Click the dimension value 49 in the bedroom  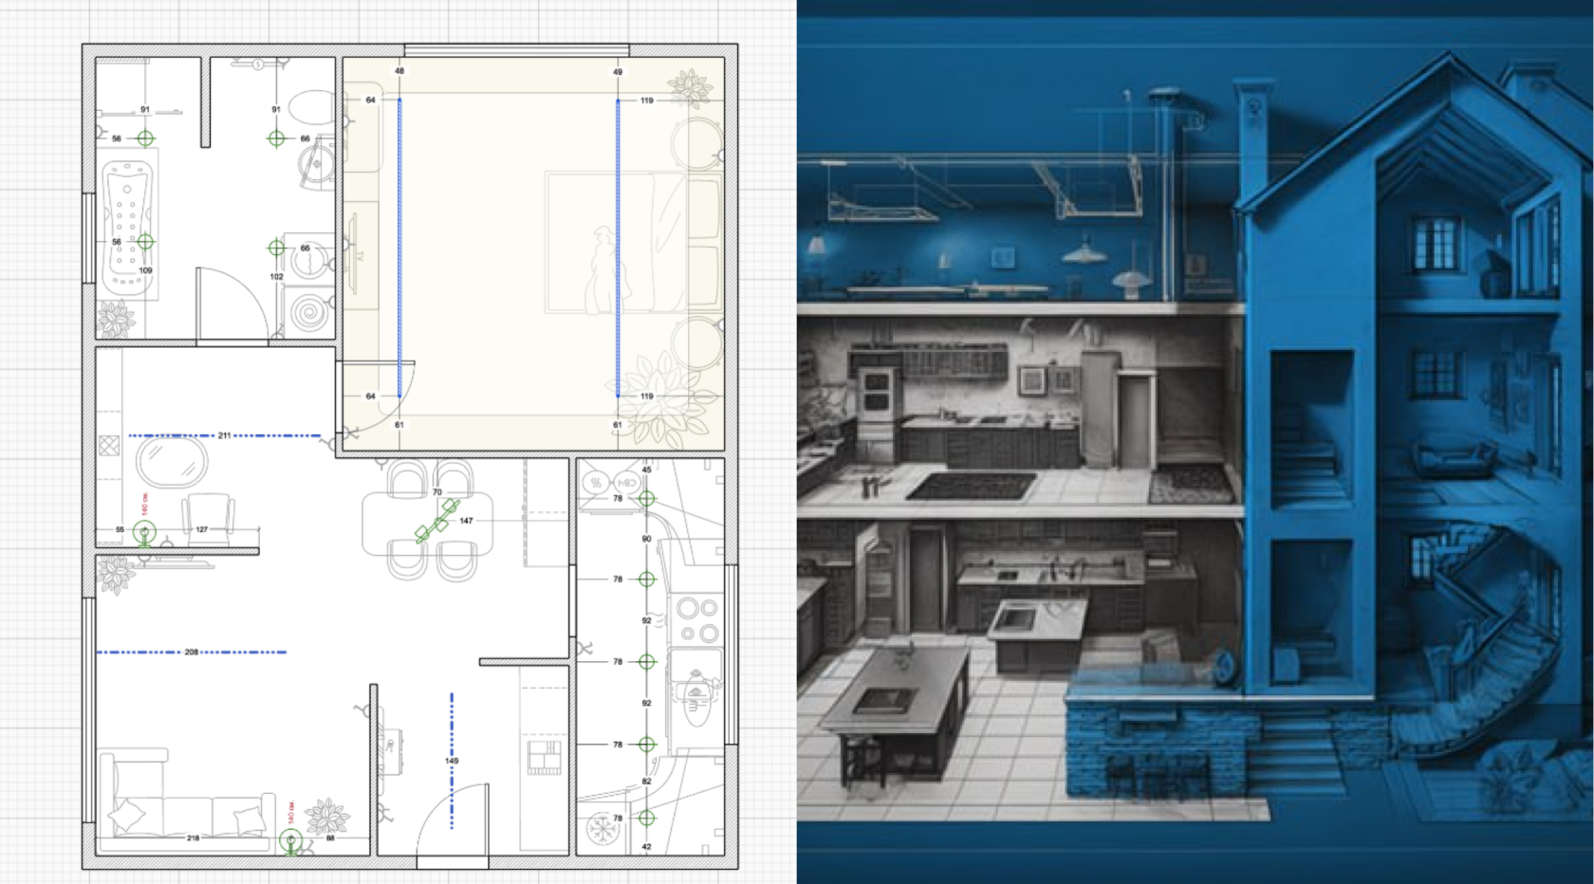click(x=618, y=72)
